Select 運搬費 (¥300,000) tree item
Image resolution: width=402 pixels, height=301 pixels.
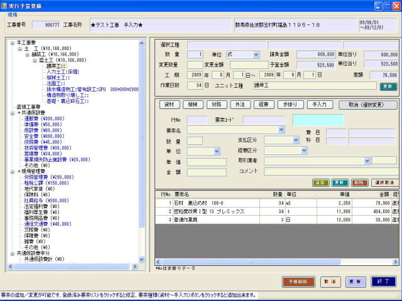pos(44,119)
